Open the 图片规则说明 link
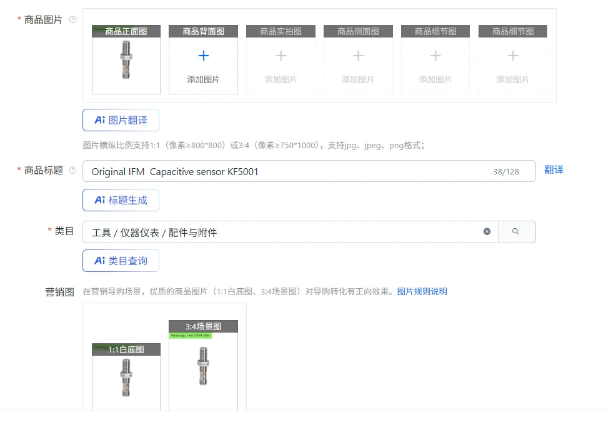This screenshot has width=611, height=447. pos(422,291)
